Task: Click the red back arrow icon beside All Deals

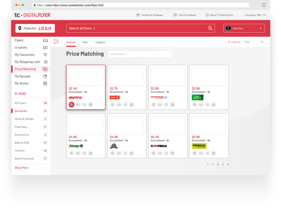Action: coord(56,42)
